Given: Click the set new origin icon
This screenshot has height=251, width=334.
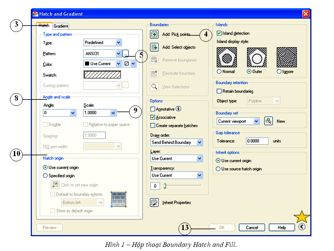Looking at the screenshot, I should (x=55, y=184).
